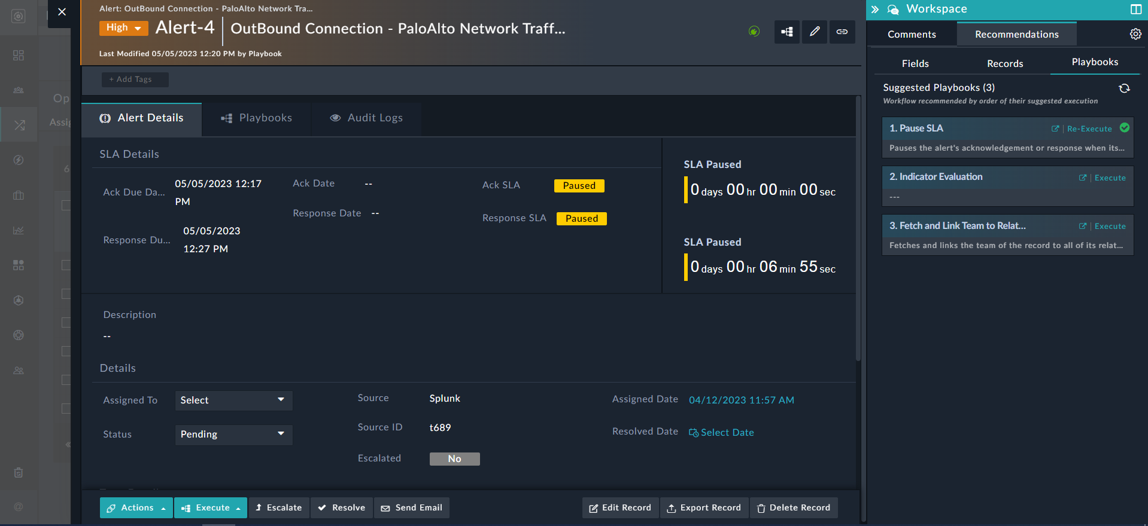Screen dimensions: 1148x526
Task: Click the edit pencil icon in alert header
Action: [814, 32]
